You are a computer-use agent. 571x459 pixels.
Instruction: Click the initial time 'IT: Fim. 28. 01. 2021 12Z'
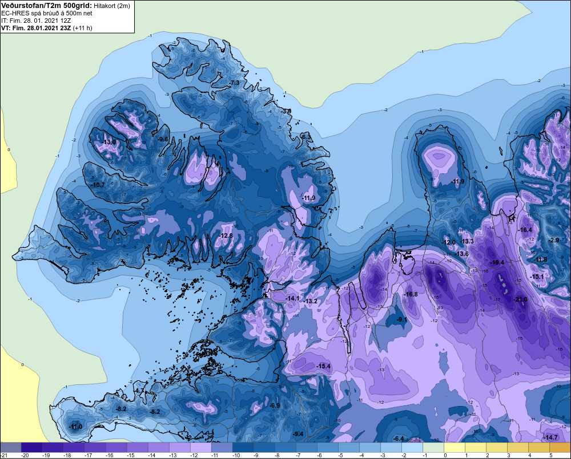pos(36,21)
